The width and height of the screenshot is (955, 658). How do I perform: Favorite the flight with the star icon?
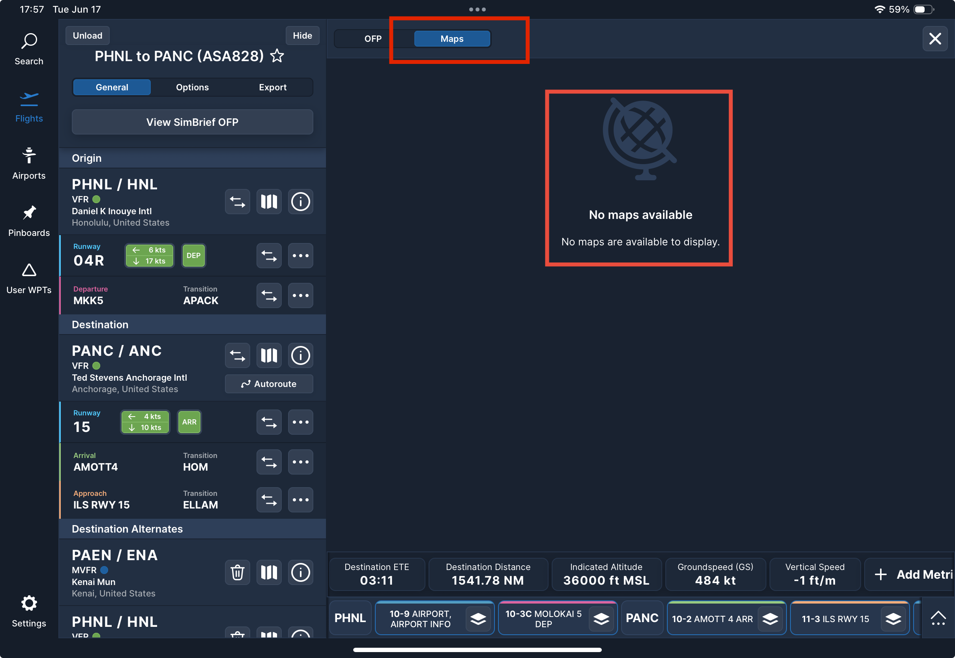pos(277,55)
